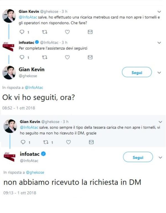Share infoatac's 'devi seguirci' tweet by message

[90, 57]
